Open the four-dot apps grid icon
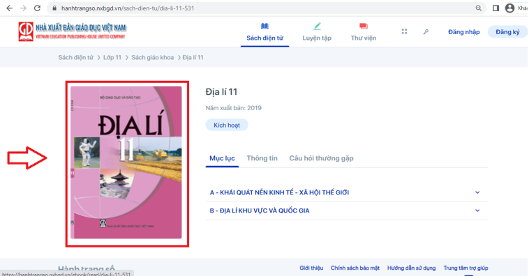The height and width of the screenshot is (276, 529). pyautogui.click(x=404, y=31)
